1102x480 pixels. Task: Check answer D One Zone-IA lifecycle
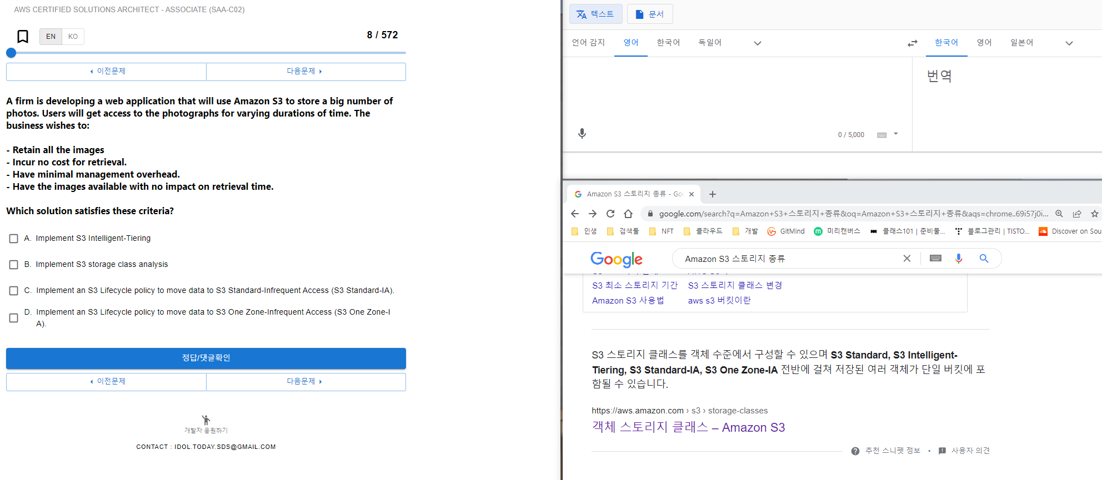pyautogui.click(x=14, y=318)
